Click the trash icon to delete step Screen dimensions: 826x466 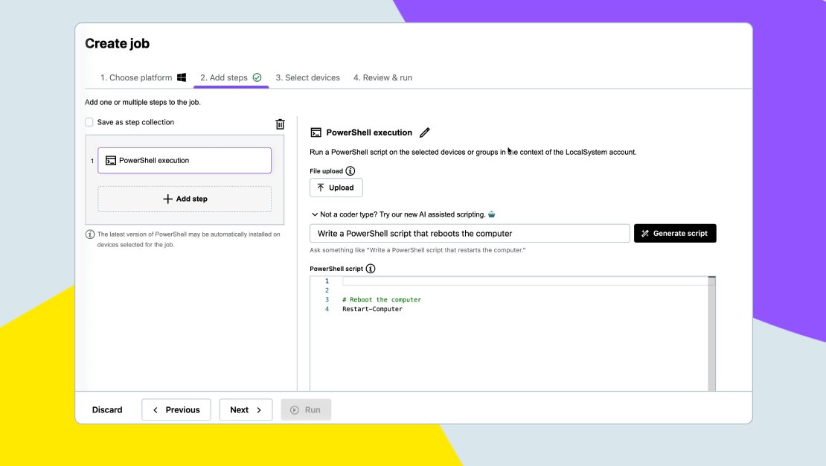click(280, 124)
